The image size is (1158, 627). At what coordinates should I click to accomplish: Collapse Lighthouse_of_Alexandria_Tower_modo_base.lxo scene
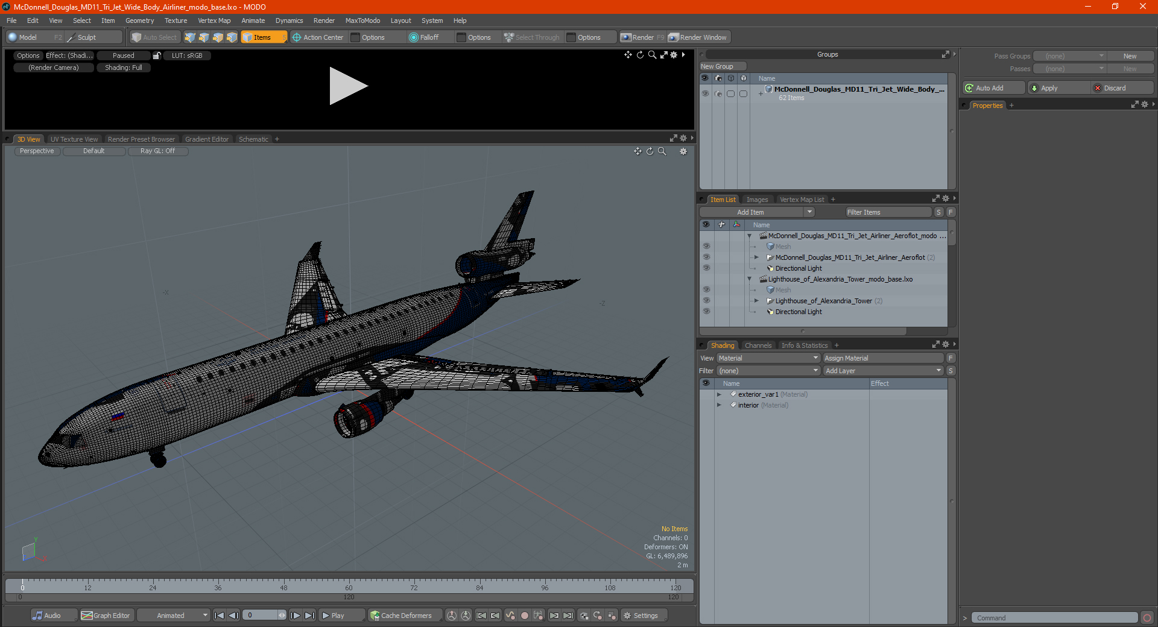(750, 279)
